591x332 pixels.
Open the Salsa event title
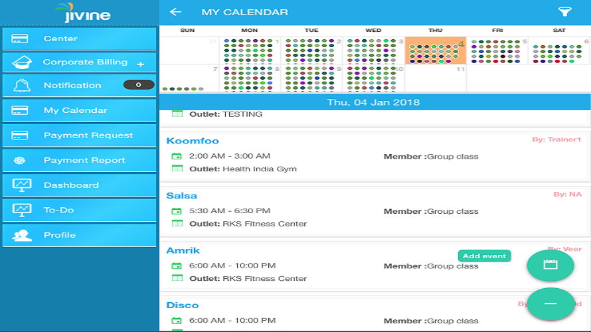(x=182, y=196)
